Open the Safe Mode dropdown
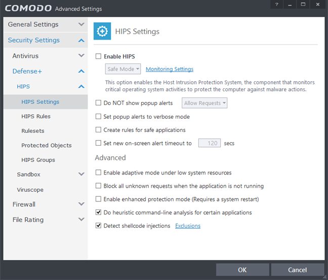 (123, 69)
